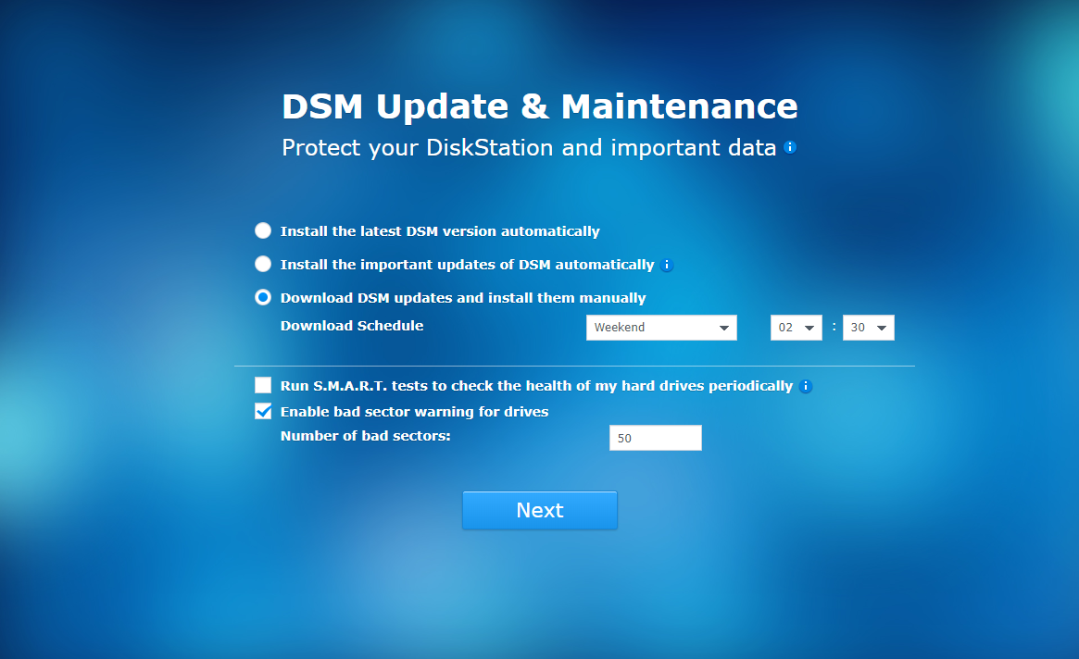Select Install the latest DSM version automatically
Viewport: 1079px width, 659px height.
click(x=263, y=230)
